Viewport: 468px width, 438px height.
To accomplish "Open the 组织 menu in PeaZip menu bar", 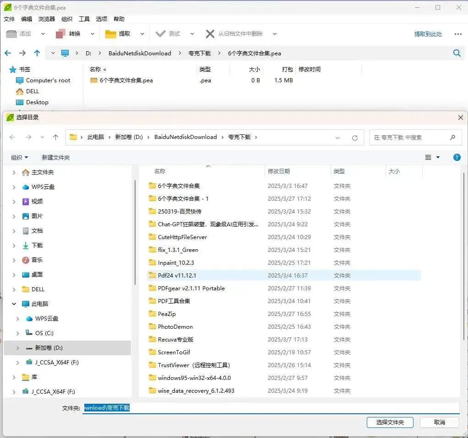I will [x=67, y=19].
